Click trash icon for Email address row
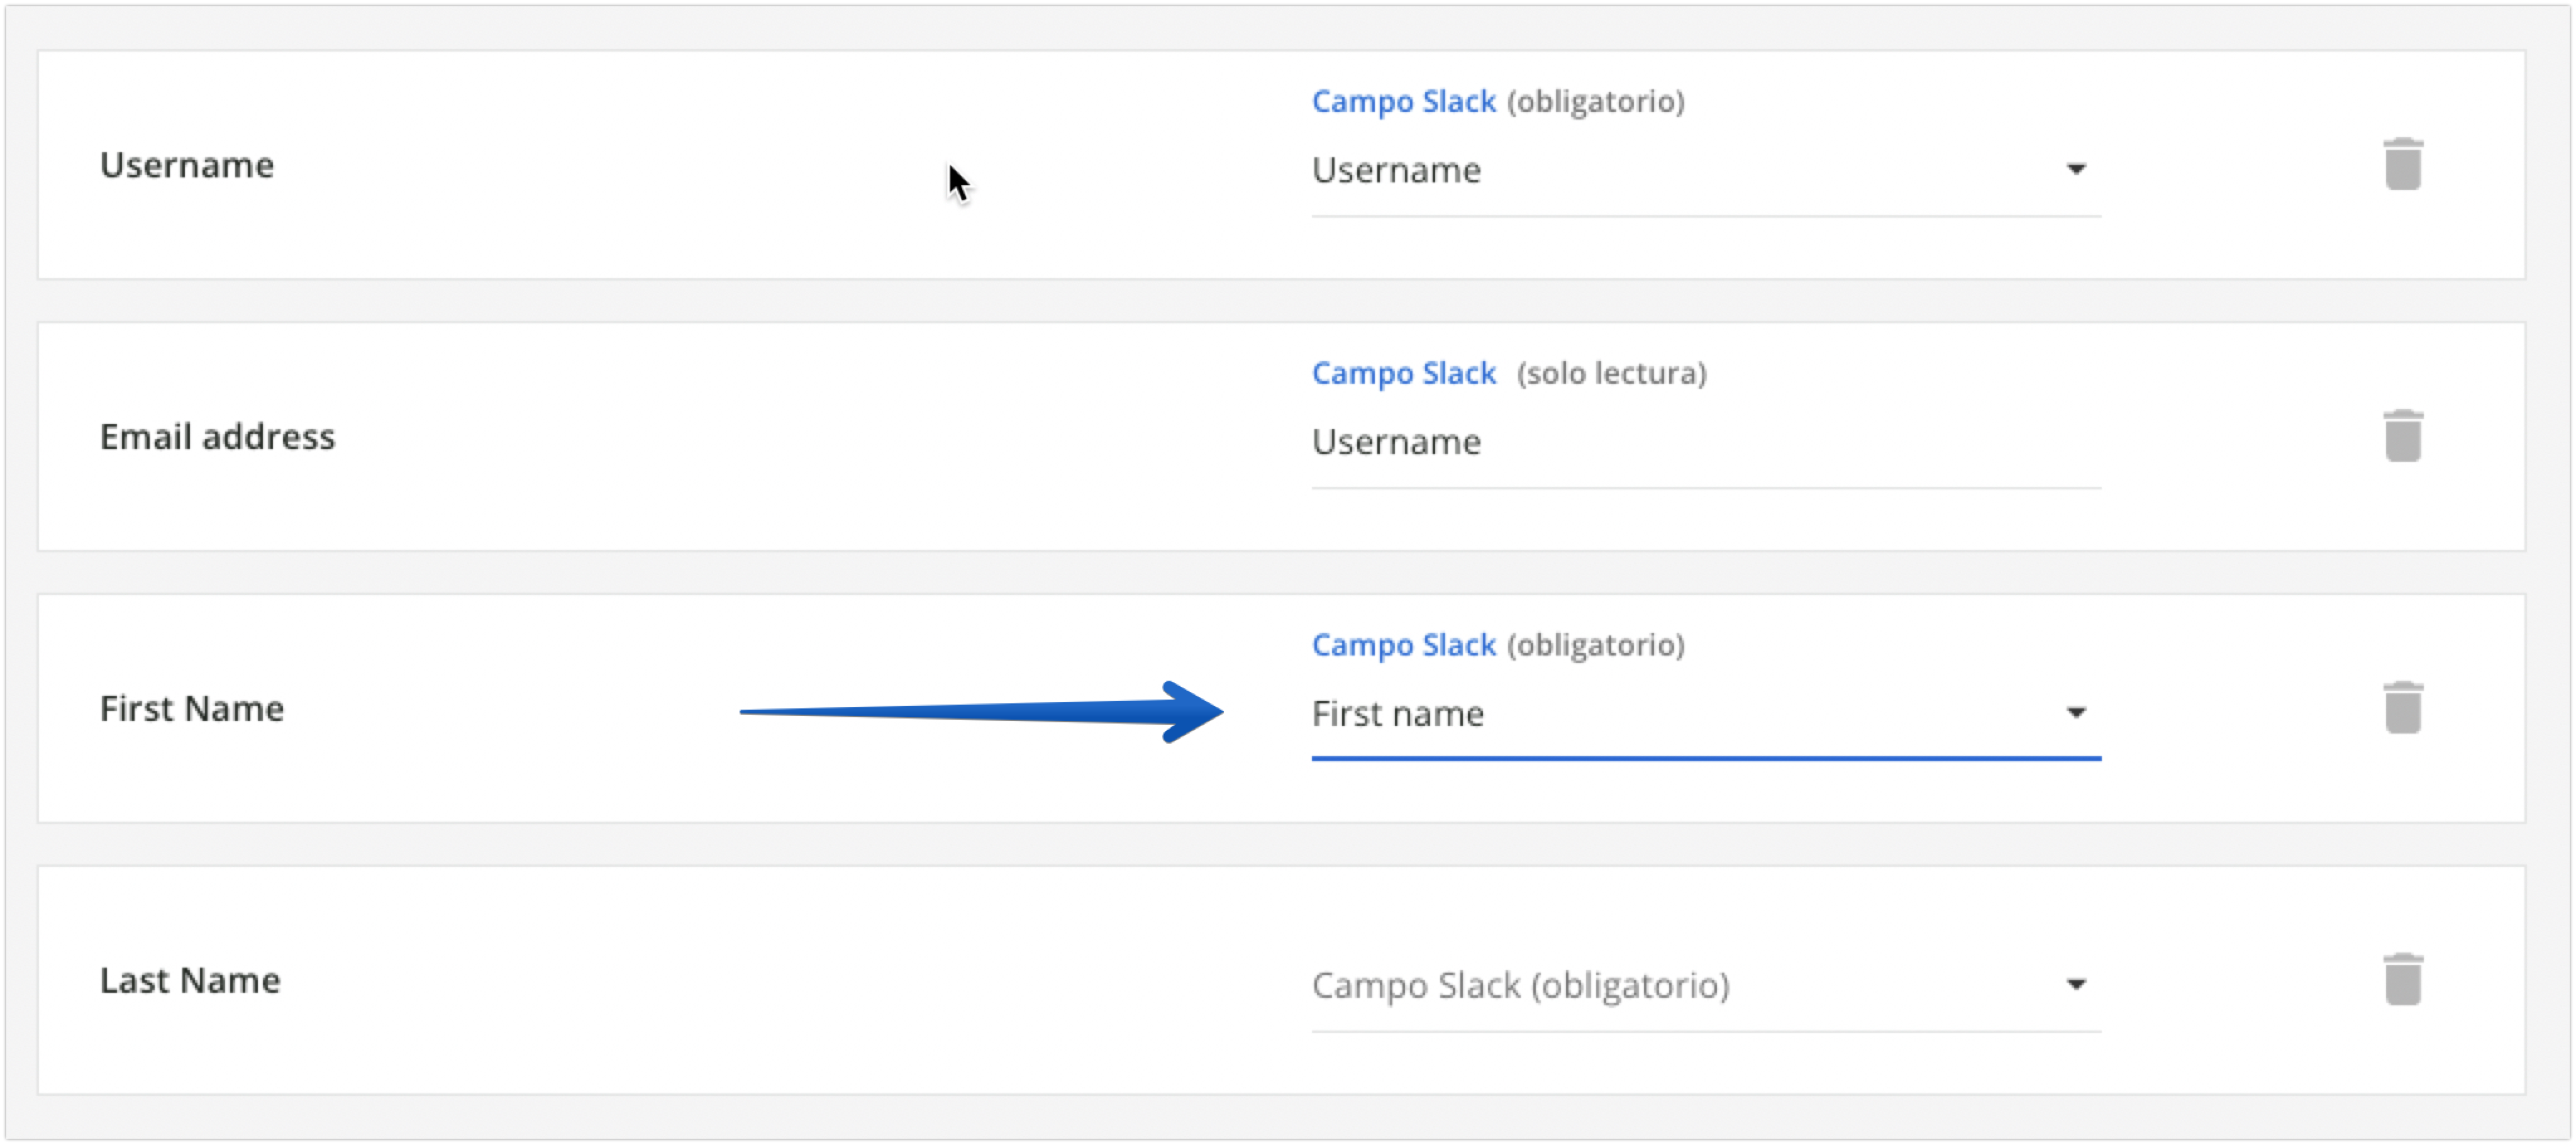Image resolution: width=2576 pixels, height=1145 pixels. point(2402,436)
